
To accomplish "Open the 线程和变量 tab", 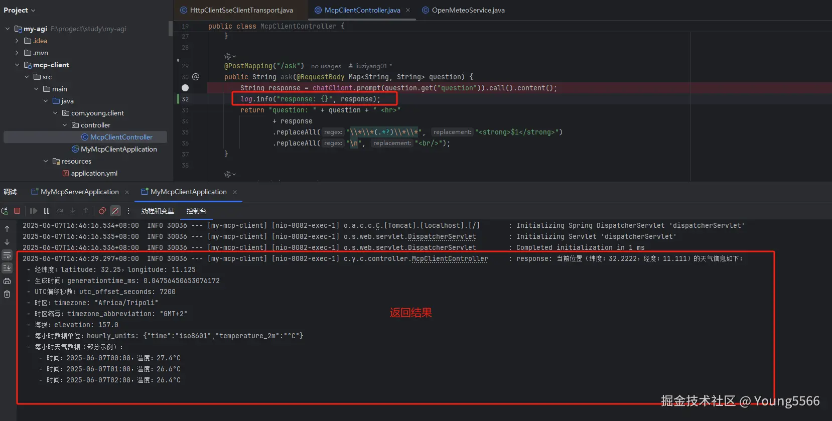I will [158, 211].
